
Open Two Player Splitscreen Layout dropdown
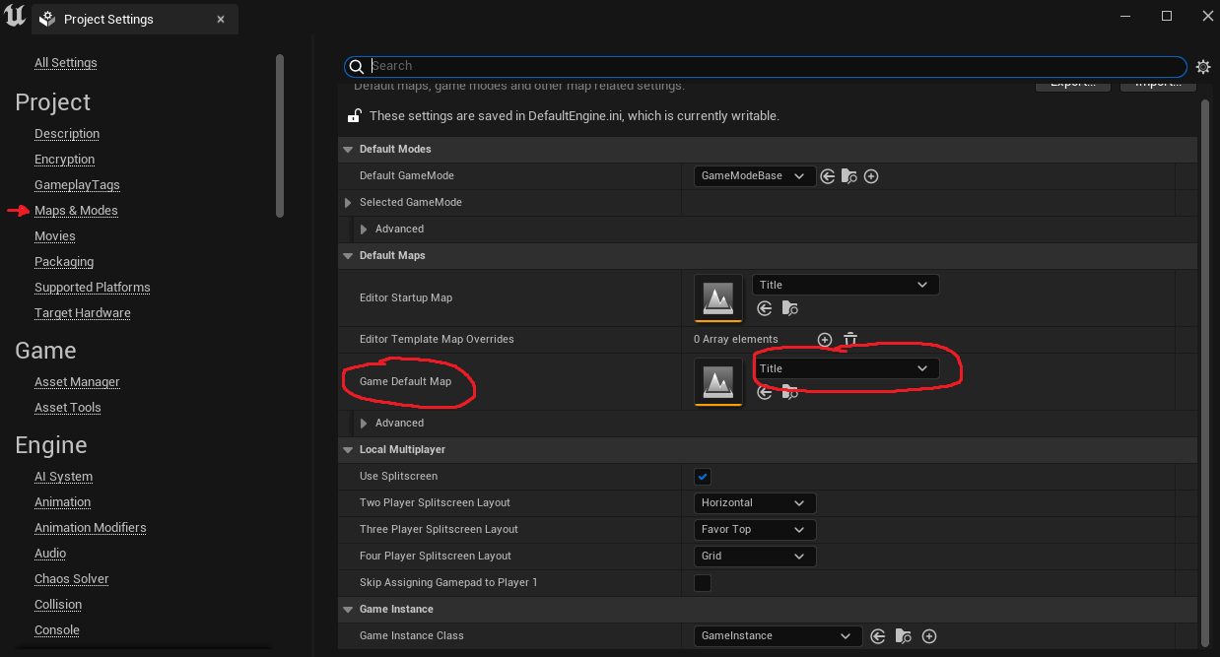tap(755, 502)
